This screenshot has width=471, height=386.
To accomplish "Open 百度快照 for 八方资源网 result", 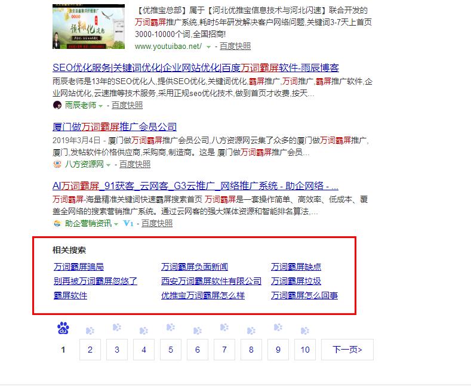I will coord(135,164).
